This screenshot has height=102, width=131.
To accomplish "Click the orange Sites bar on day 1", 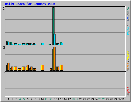I will point(8,67).
